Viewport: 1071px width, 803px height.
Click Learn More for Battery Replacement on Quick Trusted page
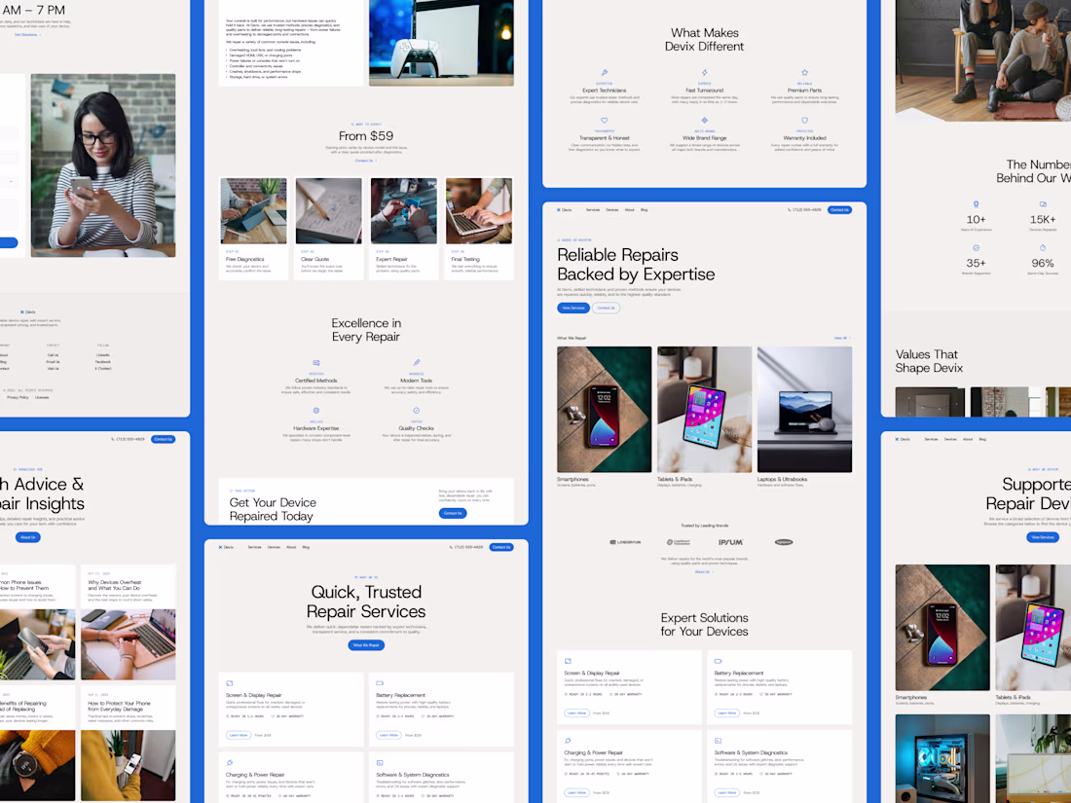(388, 736)
